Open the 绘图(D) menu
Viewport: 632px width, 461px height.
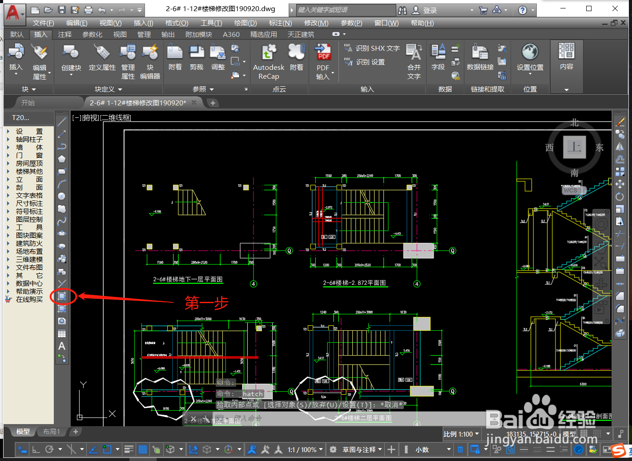pyautogui.click(x=246, y=23)
